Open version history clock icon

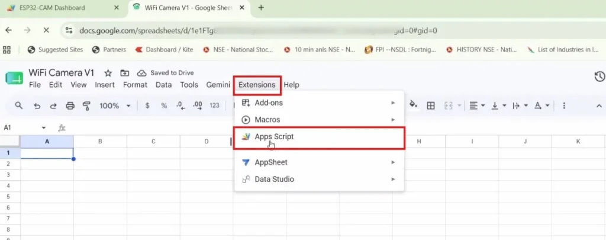599,76
